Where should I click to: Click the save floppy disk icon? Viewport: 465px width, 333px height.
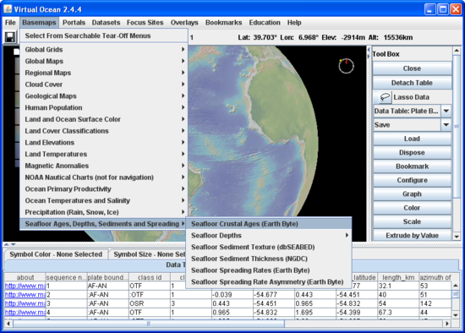pyautogui.click(x=10, y=37)
